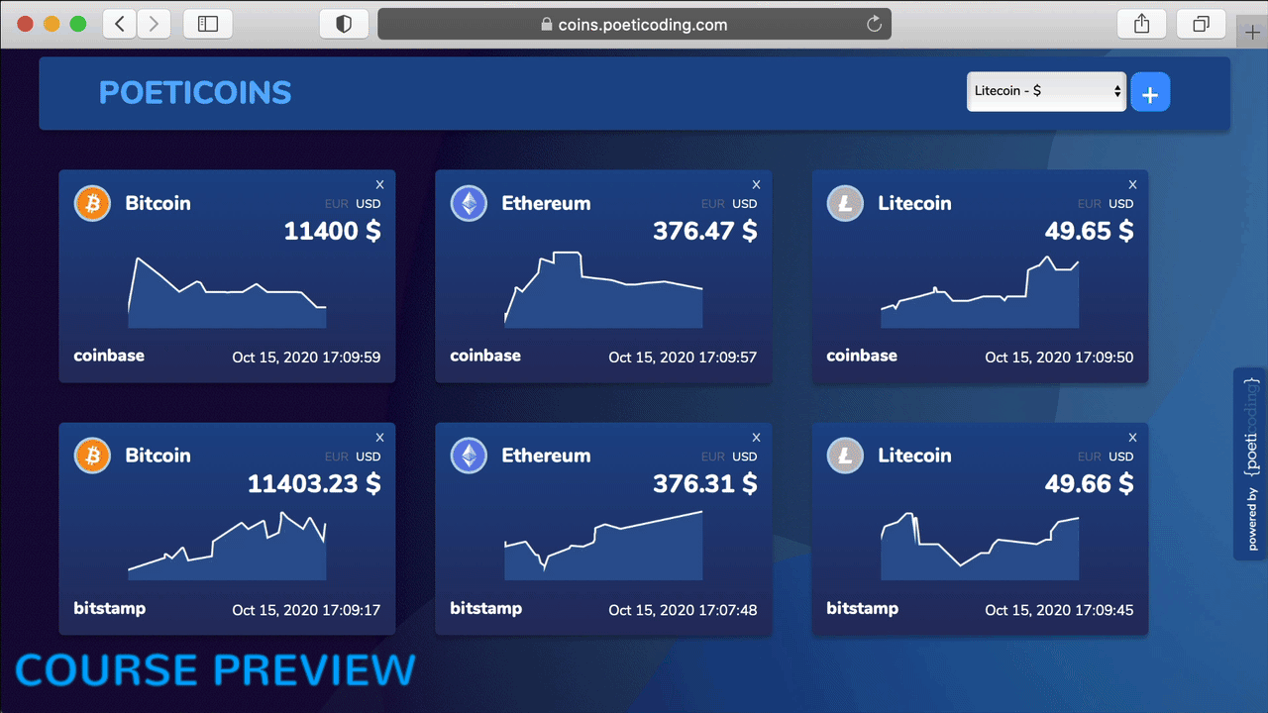
Task: Close the bitstamp Ethereum card
Action: point(756,437)
